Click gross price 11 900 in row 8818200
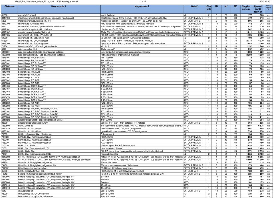This screenshot has width=274, height=198. [x=260, y=160]
